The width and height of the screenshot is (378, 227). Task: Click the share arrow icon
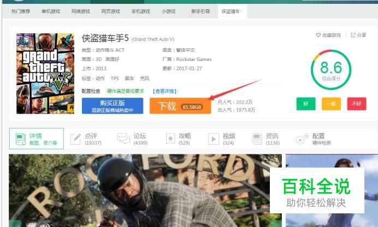click(x=353, y=35)
